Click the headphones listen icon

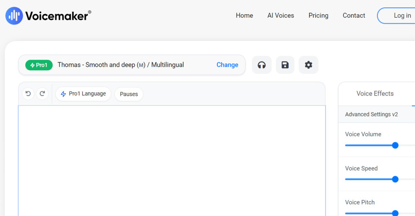pyautogui.click(x=262, y=65)
